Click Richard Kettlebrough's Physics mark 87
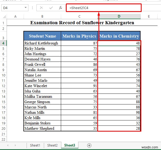 click(x=79, y=43)
